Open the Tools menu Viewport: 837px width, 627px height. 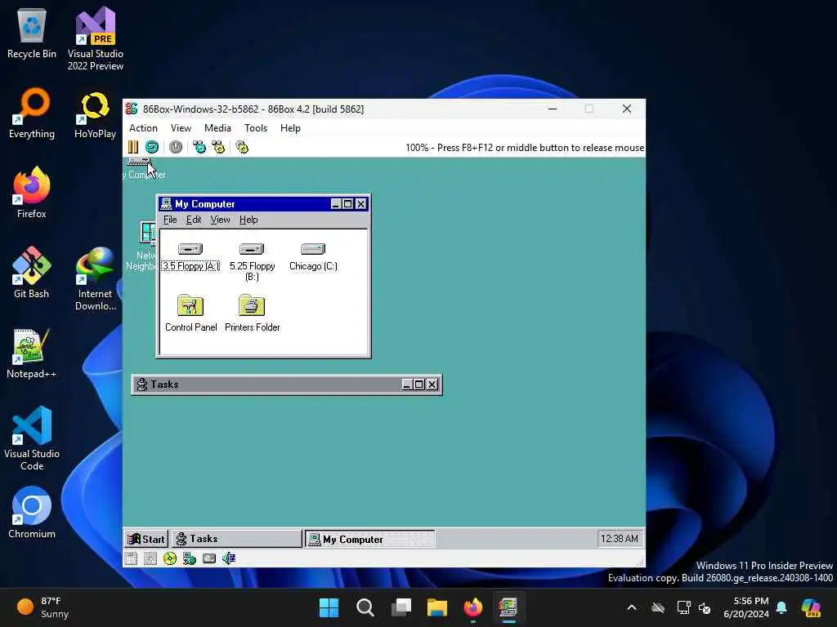(256, 128)
